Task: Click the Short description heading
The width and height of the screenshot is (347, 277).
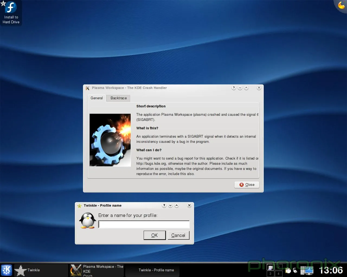Action: [151, 106]
